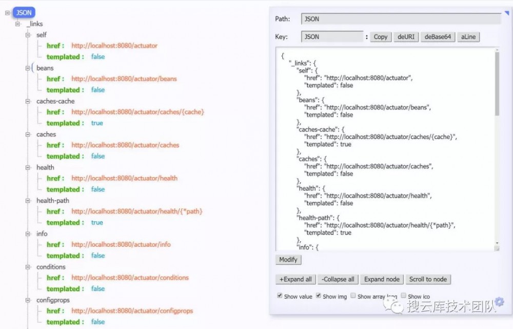Click the aLine button

pos(467,36)
